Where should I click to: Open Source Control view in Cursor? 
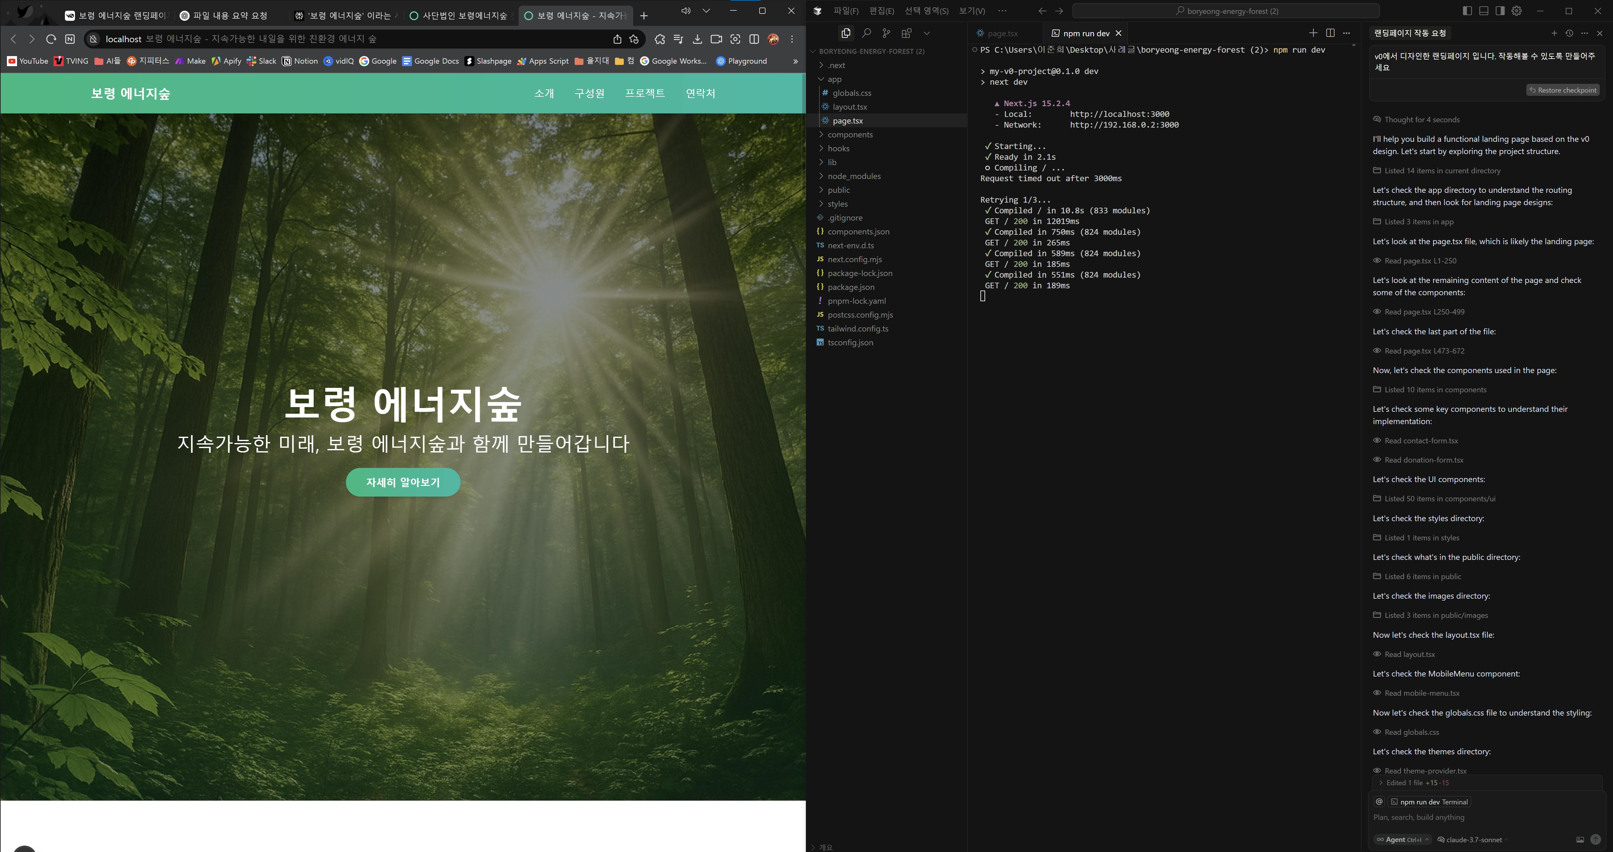click(886, 33)
